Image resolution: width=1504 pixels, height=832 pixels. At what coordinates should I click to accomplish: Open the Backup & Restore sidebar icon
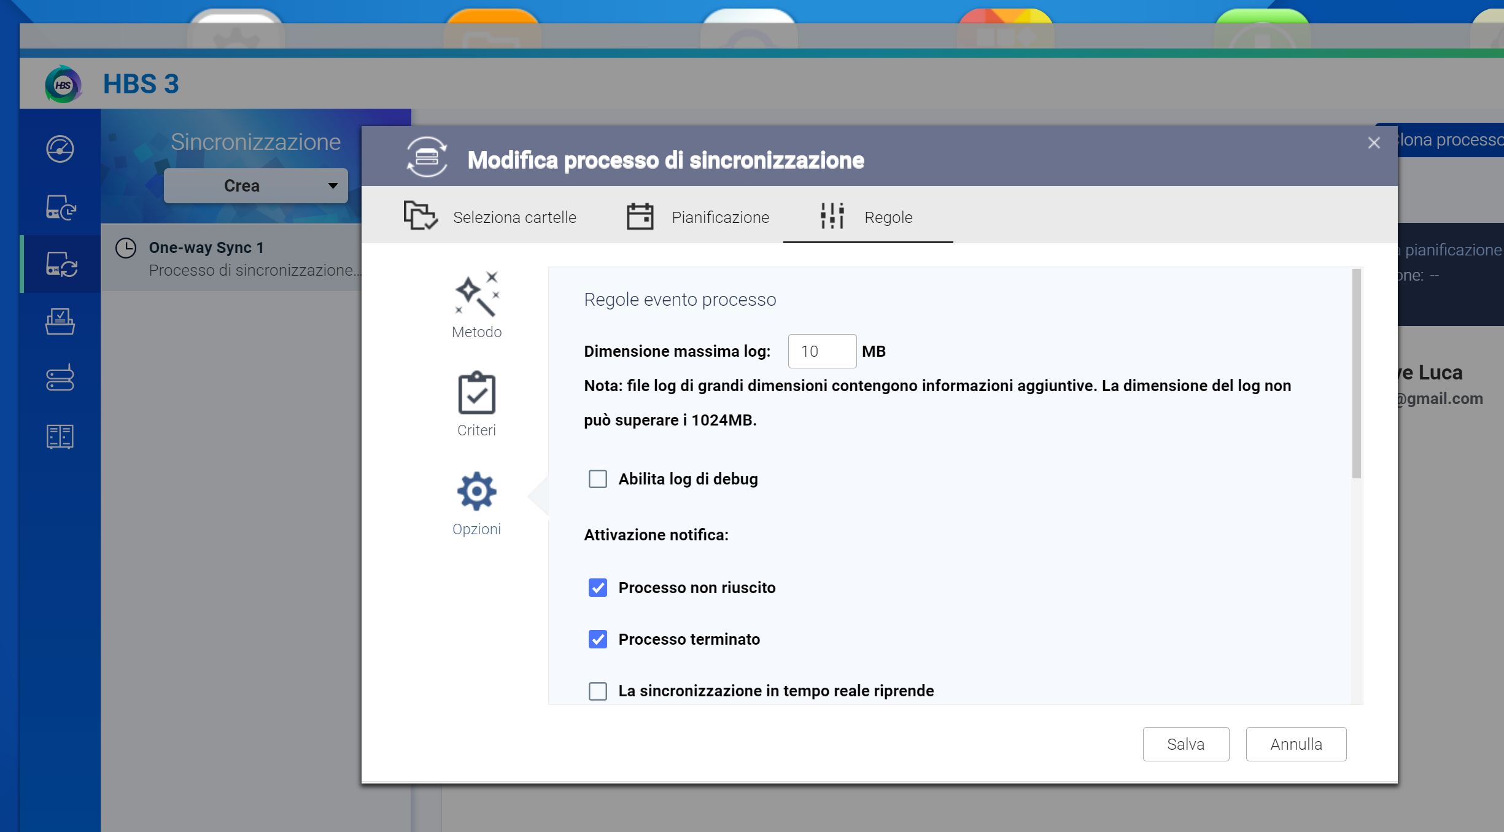pyautogui.click(x=60, y=207)
